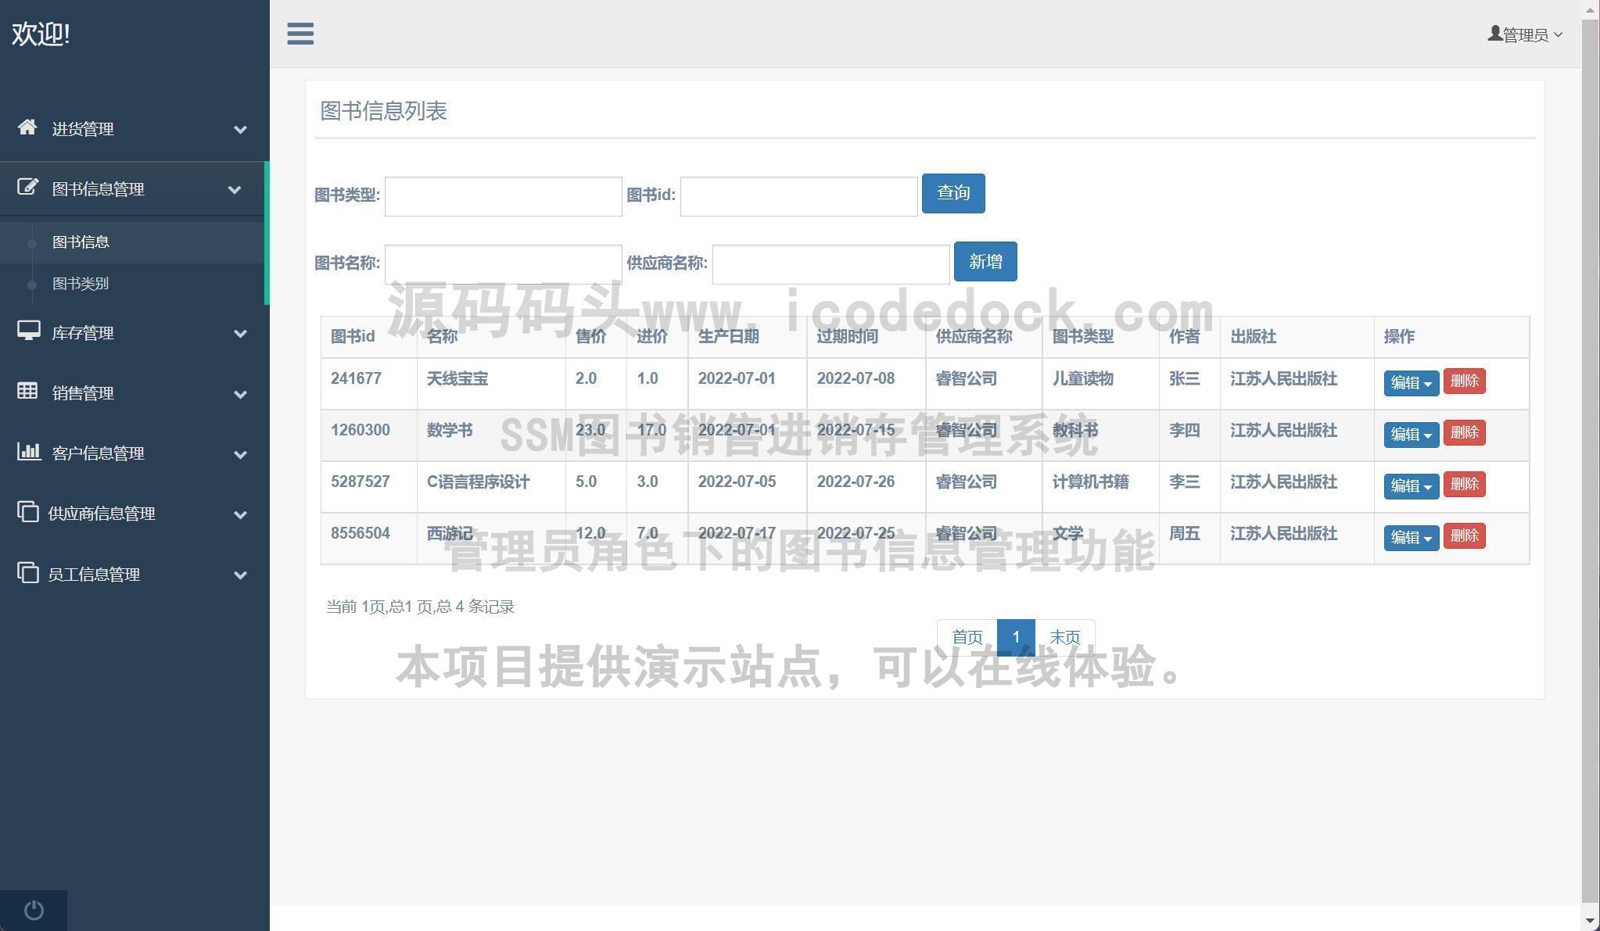1600x931 pixels.
Task: Delete the 数学书 row with 删除
Action: pyautogui.click(x=1464, y=433)
